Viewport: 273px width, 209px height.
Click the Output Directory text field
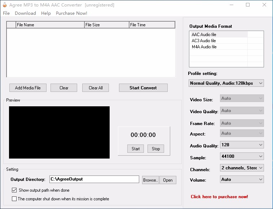(x=94, y=179)
